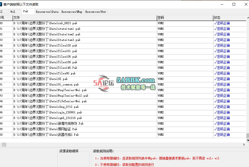This screenshot has height=167, width=249.
Task: Open the Resources\Data tab
Action: [47, 12]
